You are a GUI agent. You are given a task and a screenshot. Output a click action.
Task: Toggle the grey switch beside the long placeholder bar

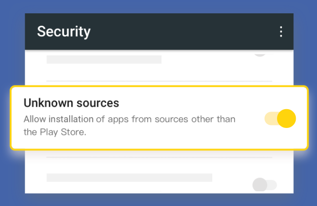[264, 185]
